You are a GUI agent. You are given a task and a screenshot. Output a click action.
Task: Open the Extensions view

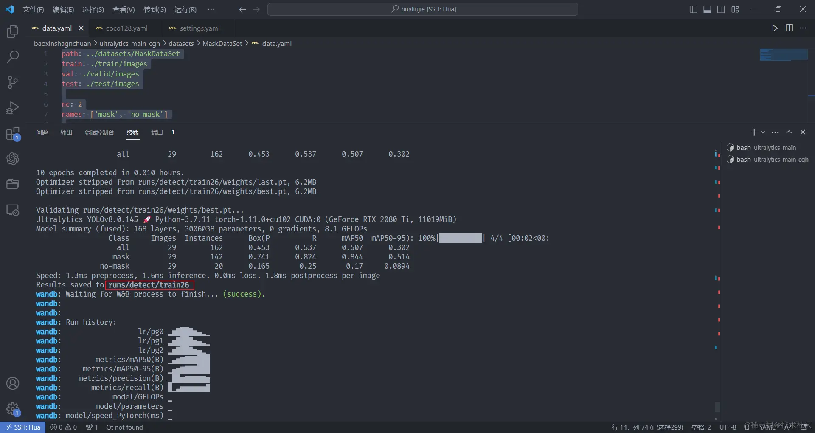click(13, 133)
